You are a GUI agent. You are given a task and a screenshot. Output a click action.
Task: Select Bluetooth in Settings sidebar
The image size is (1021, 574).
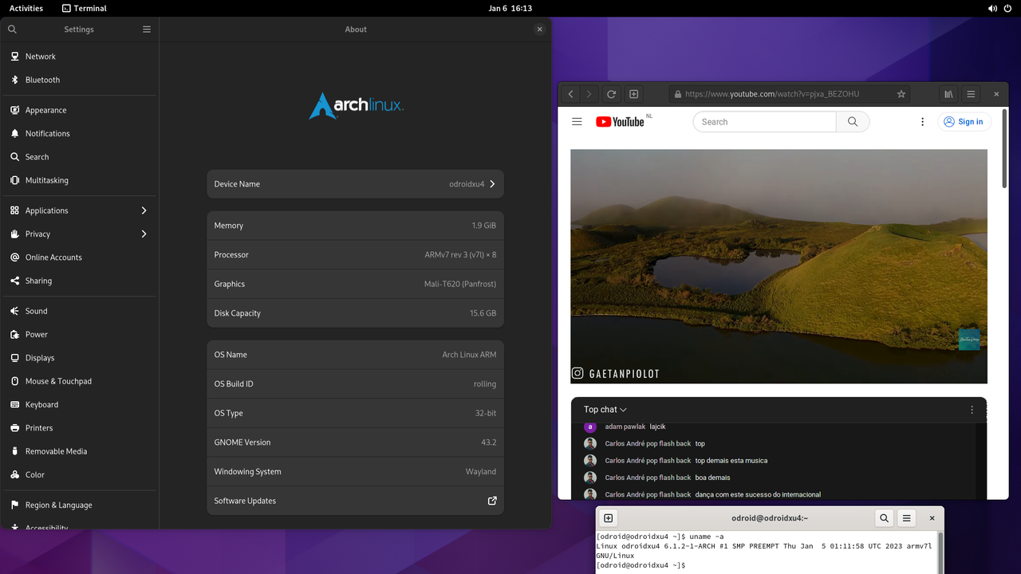(79, 80)
